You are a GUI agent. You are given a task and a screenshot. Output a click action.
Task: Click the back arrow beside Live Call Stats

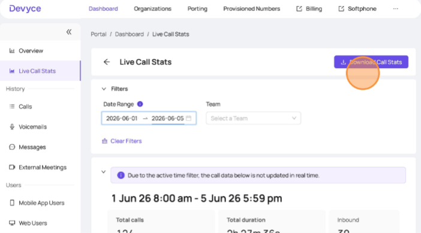pos(107,62)
